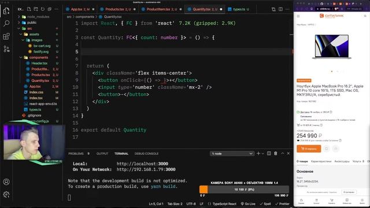Viewport: 370px width, 208px height.
Task: Open search icon on Citilink page
Action: (x=365, y=16)
